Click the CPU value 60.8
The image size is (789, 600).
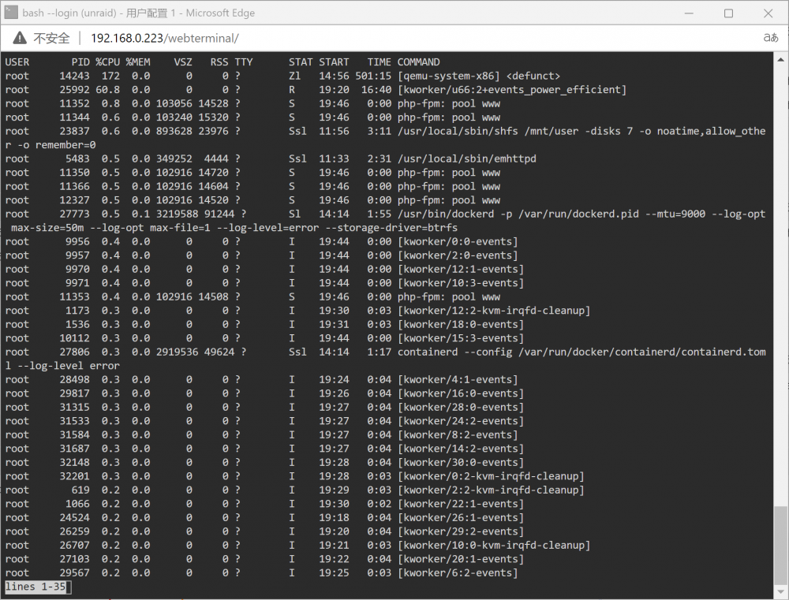[107, 90]
